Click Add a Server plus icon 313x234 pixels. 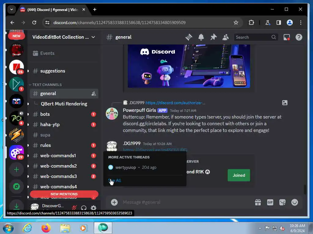pos(17,169)
